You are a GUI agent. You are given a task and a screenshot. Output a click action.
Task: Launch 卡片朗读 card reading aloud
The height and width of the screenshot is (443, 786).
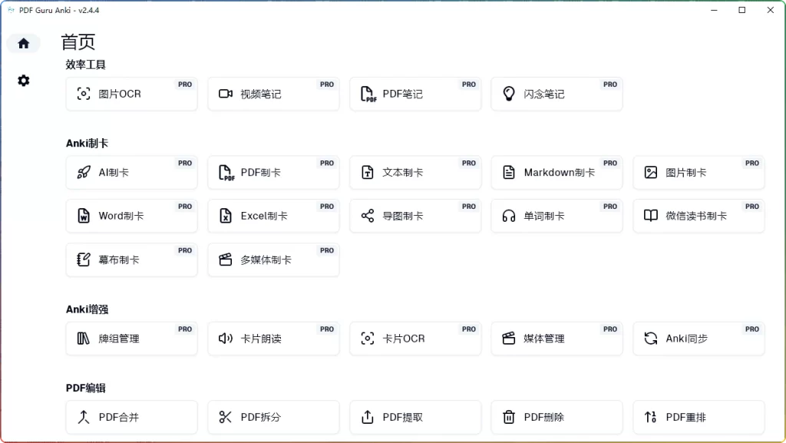273,338
